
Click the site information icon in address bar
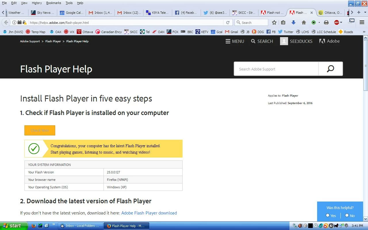[x=14, y=22]
